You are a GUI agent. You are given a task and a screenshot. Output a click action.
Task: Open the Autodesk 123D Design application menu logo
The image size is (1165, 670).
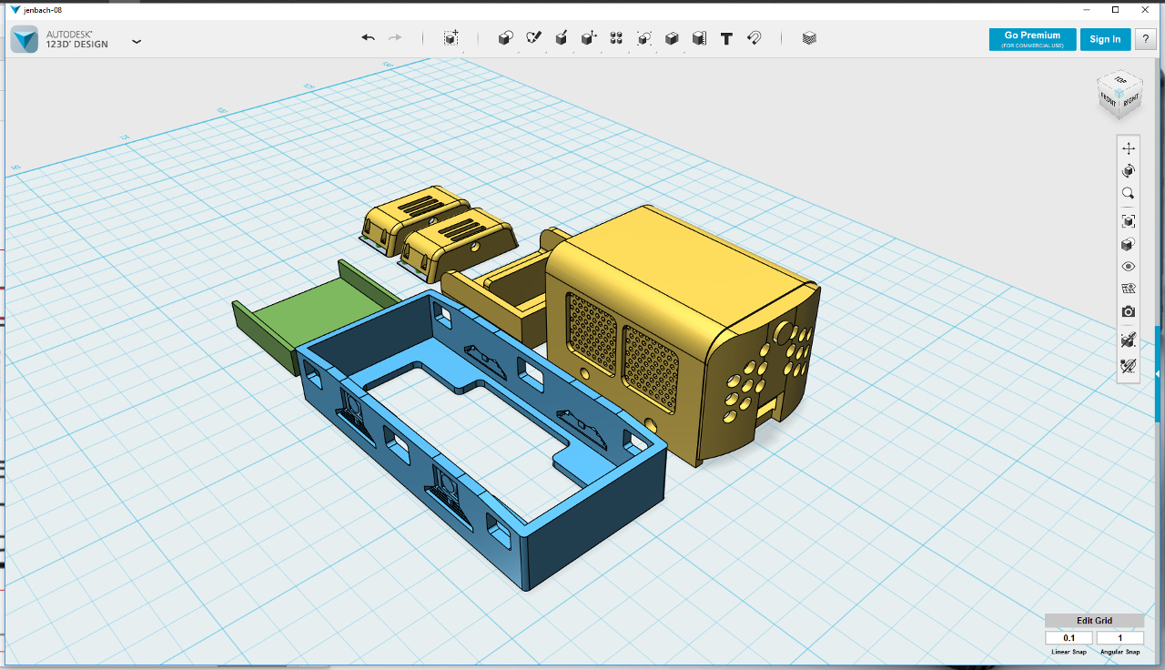point(25,39)
